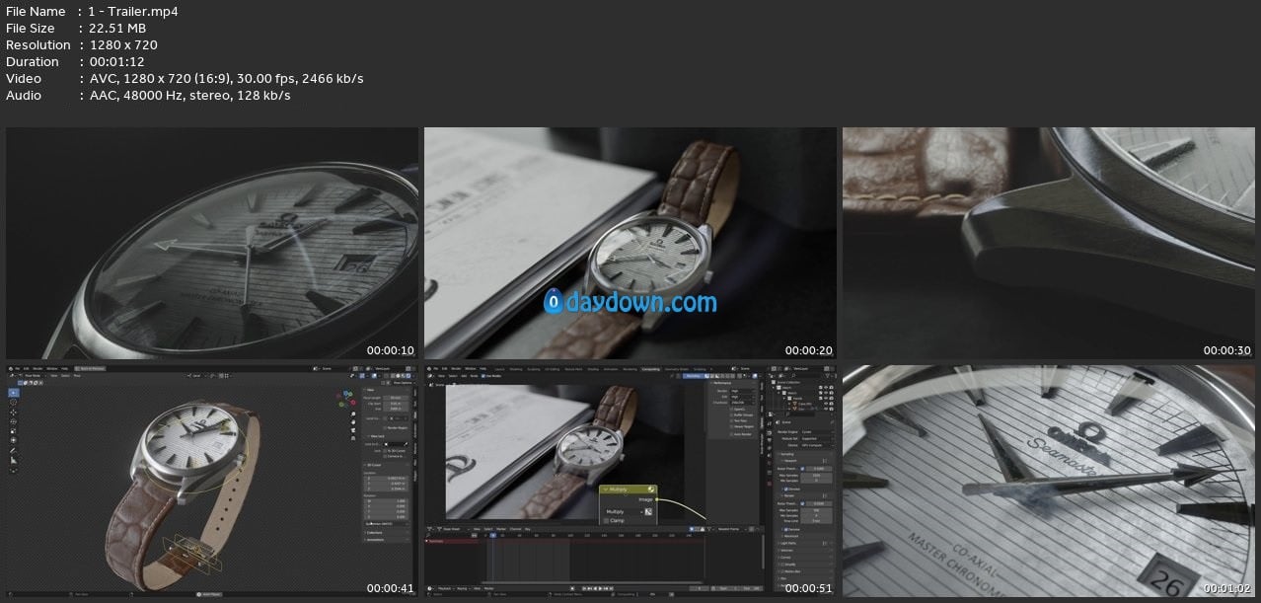The image size is (1261, 603).
Task: Open the Render Engine dropdown showing Cycles
Action: point(817,432)
